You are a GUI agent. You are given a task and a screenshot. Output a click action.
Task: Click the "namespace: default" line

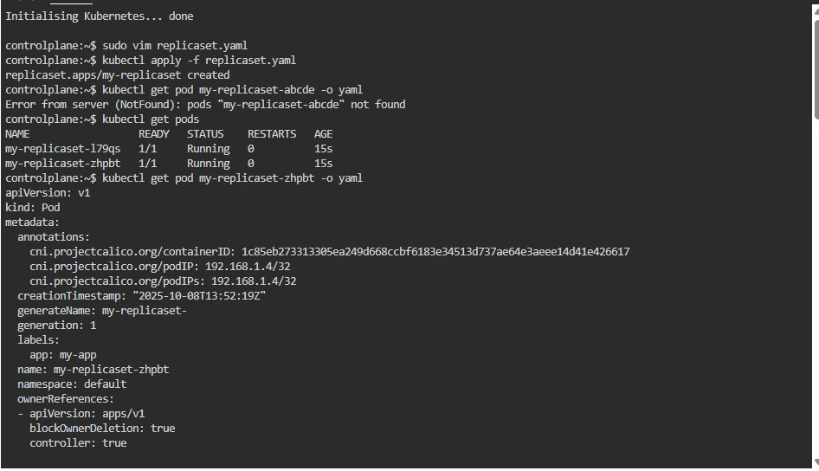[x=72, y=384]
